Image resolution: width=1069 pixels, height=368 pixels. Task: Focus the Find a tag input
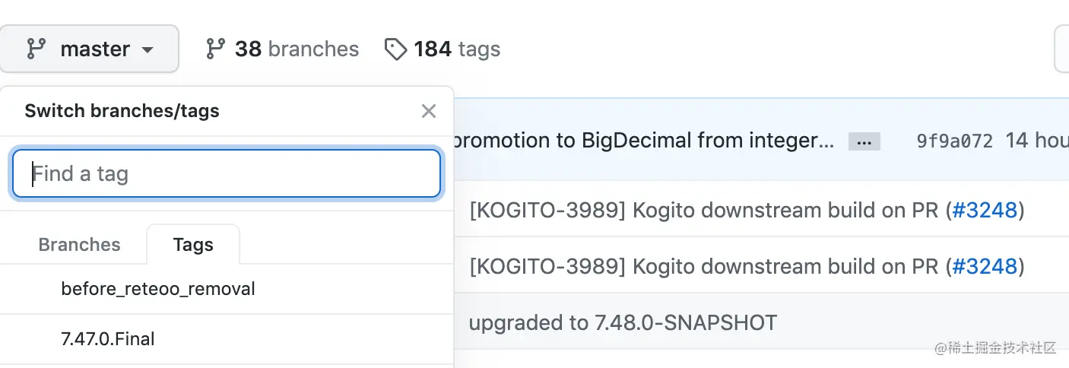tap(227, 174)
